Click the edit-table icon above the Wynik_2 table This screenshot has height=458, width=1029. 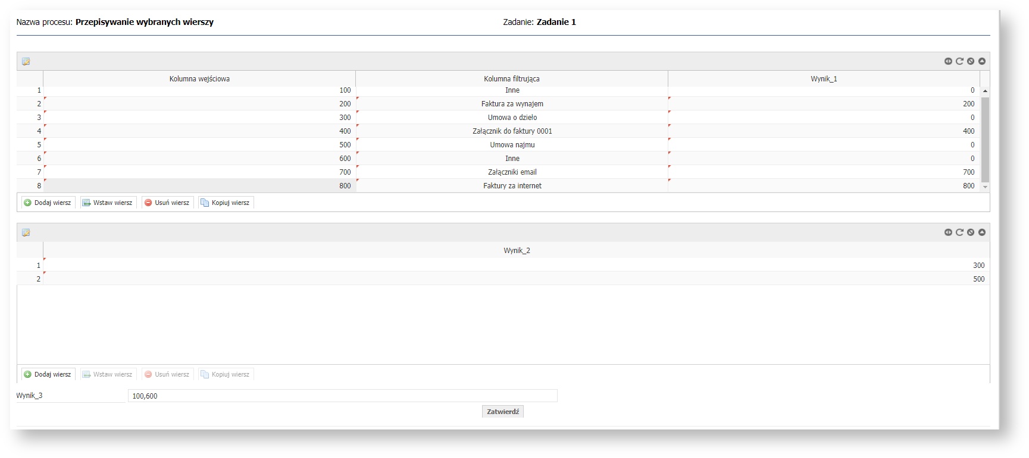26,233
